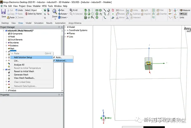The height and width of the screenshot is (128, 191).
Task: Select the draw line tool
Action: (x=105, y=10)
